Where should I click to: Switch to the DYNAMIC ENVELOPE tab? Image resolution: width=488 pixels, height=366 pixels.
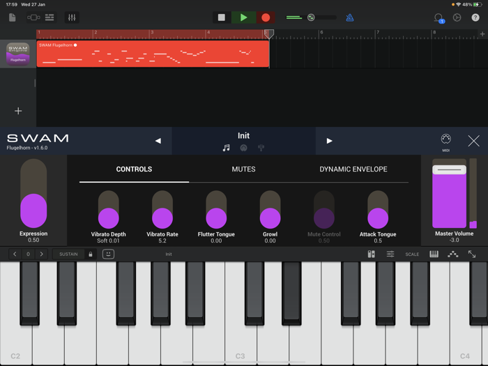[x=353, y=169]
